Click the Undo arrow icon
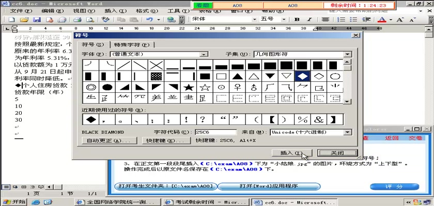 point(149,20)
